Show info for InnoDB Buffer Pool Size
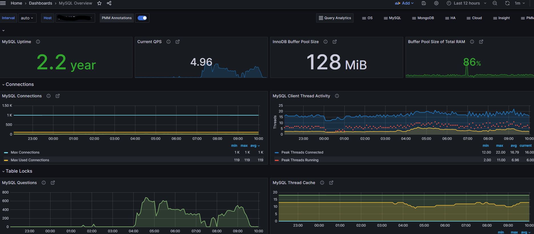This screenshot has height=234, width=534. (x=326, y=42)
